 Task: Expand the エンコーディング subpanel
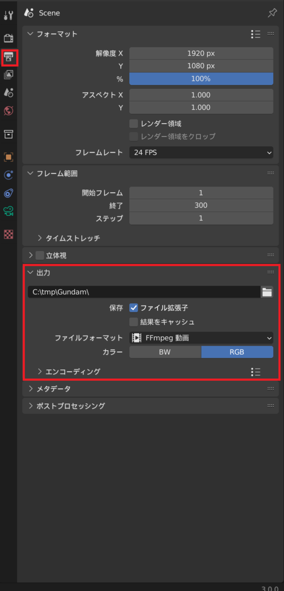coord(40,372)
